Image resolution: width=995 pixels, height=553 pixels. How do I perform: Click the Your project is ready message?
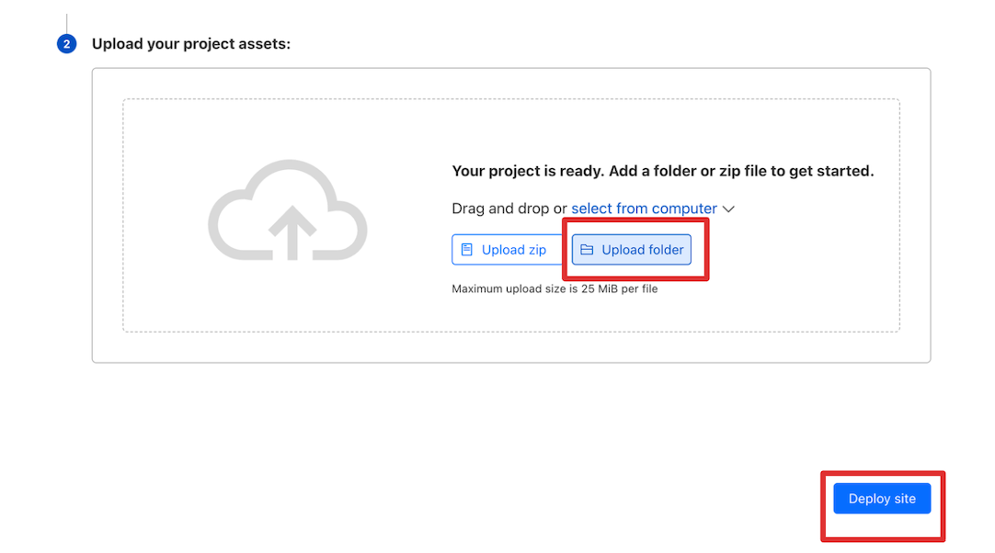pos(662,171)
